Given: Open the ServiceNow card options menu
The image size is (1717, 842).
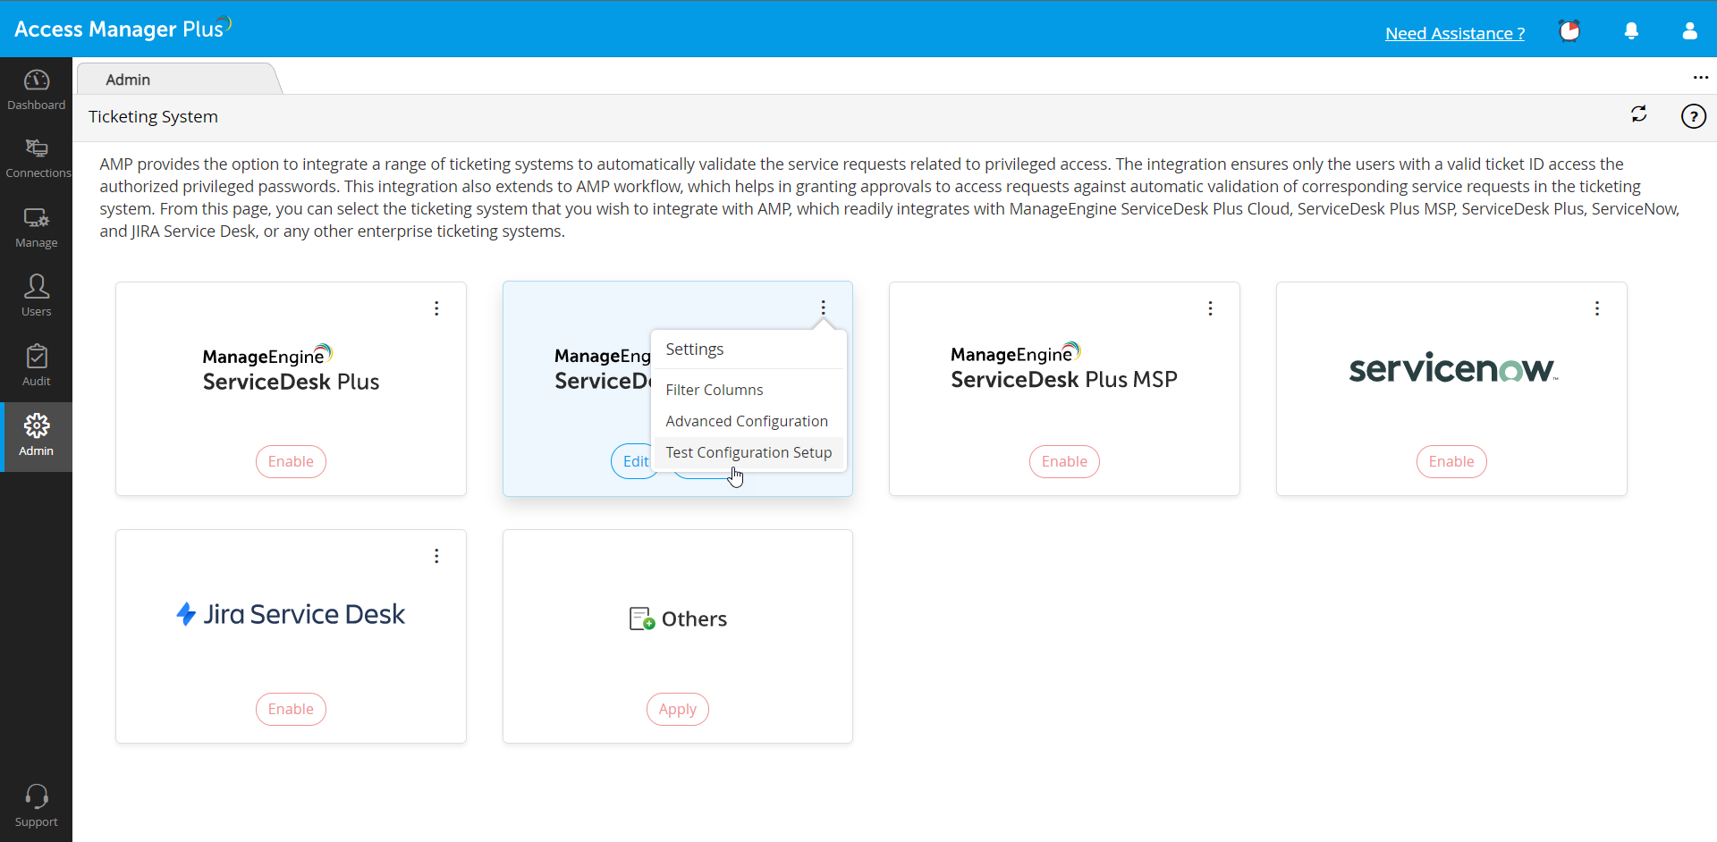Looking at the screenshot, I should [x=1597, y=308].
